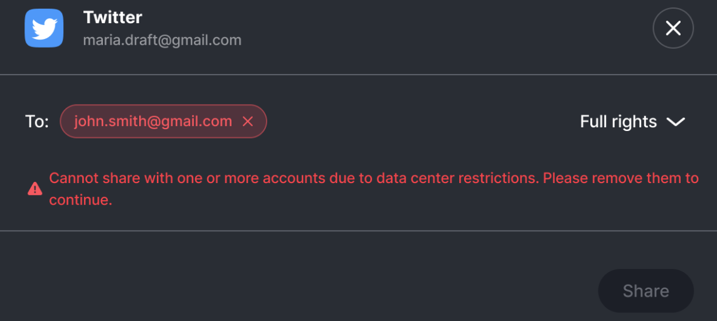Click empty space below the error message

coord(359,219)
